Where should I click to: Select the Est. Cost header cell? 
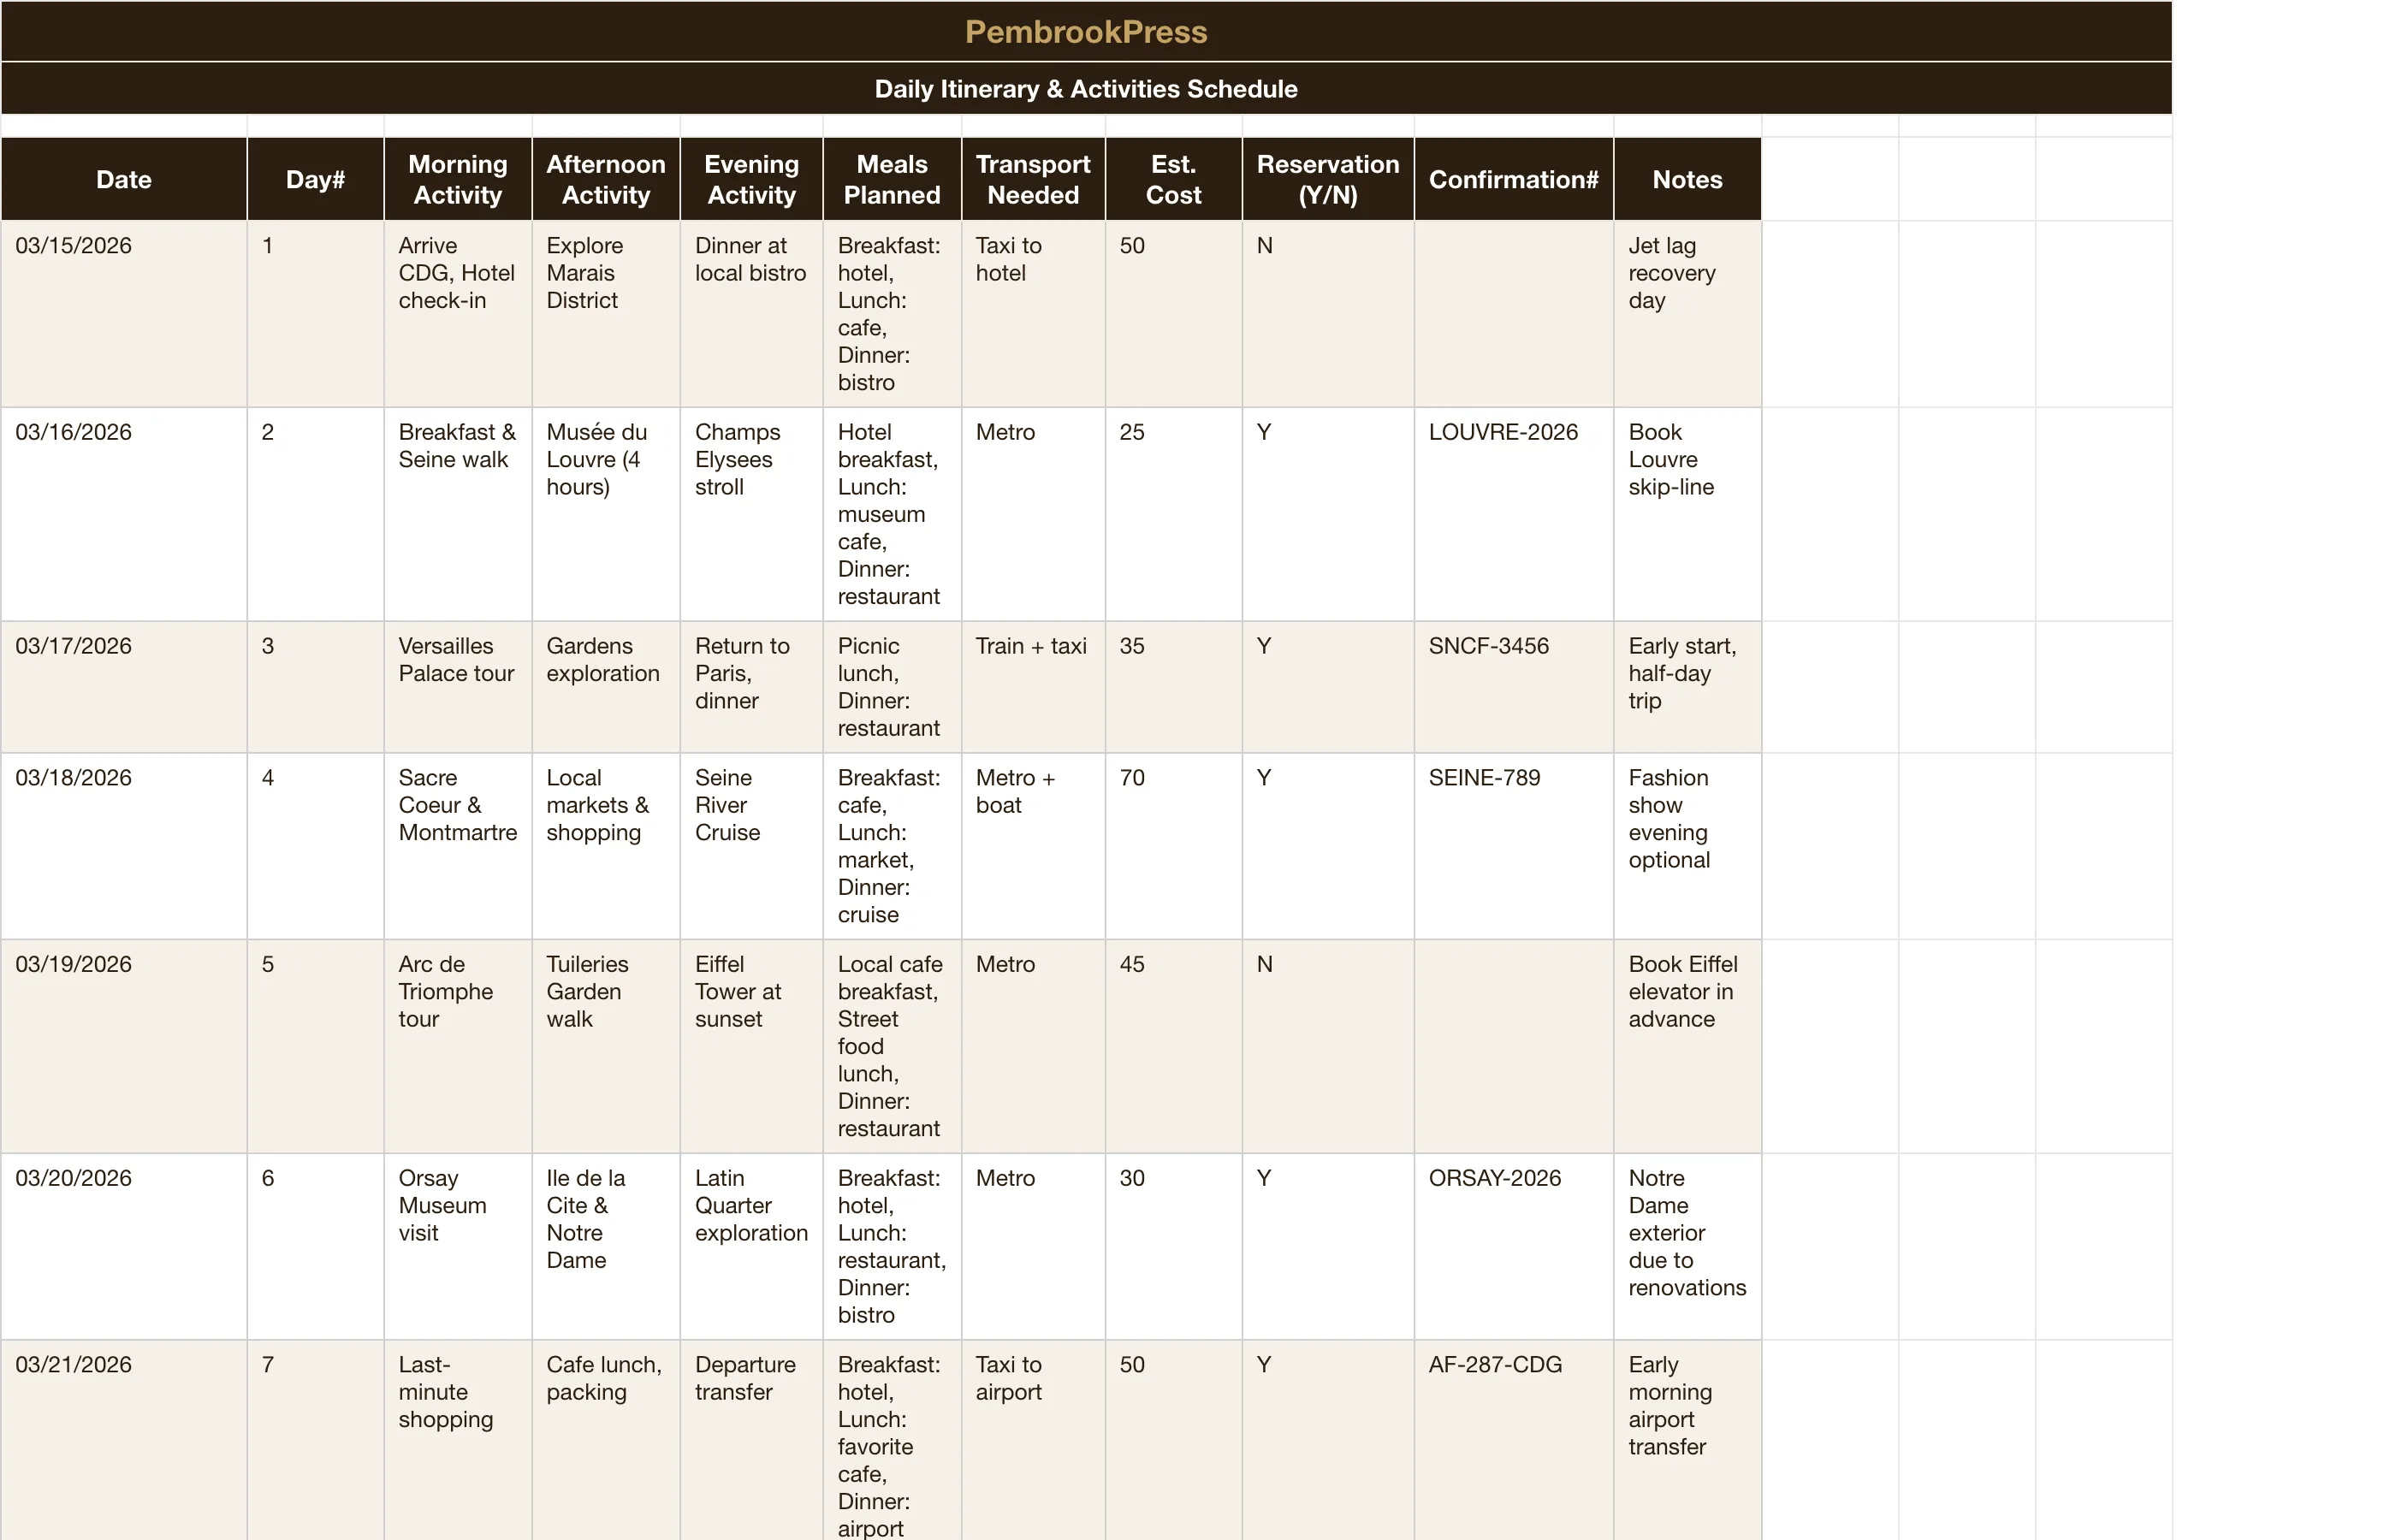[x=1174, y=179]
